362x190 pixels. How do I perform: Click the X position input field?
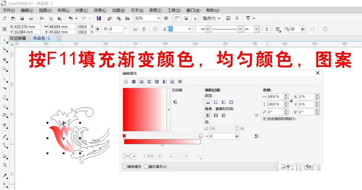pyautogui.click(x=27, y=27)
